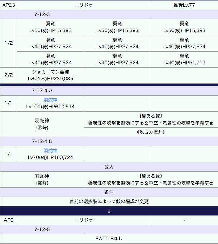This screenshot has height=244, width=218.
Task: Select the AP23 cell
Action: click(x=9, y=5)
